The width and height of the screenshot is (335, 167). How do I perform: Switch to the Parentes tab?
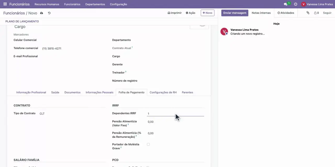[x=187, y=92]
